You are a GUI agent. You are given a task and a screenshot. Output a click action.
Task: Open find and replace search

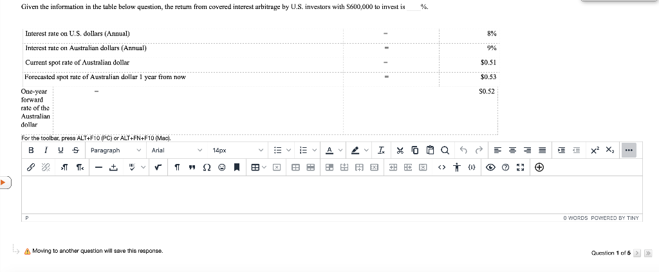pos(445,150)
